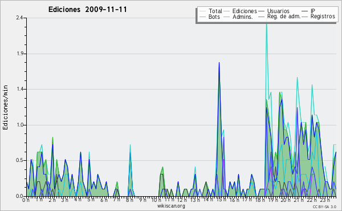Click the magenta Reg. de adm. legend swatch
The image size is (342, 211).
pos(261,17)
